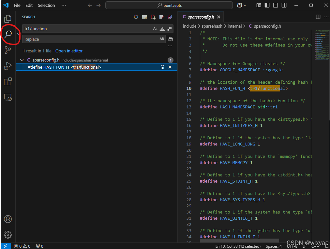Toggle search details with the ellipsis
330x249 pixels.
point(170,46)
